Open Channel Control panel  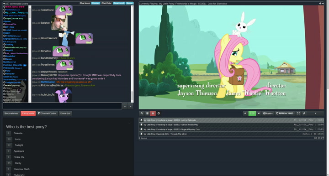pyautogui.click(x=47, y=114)
